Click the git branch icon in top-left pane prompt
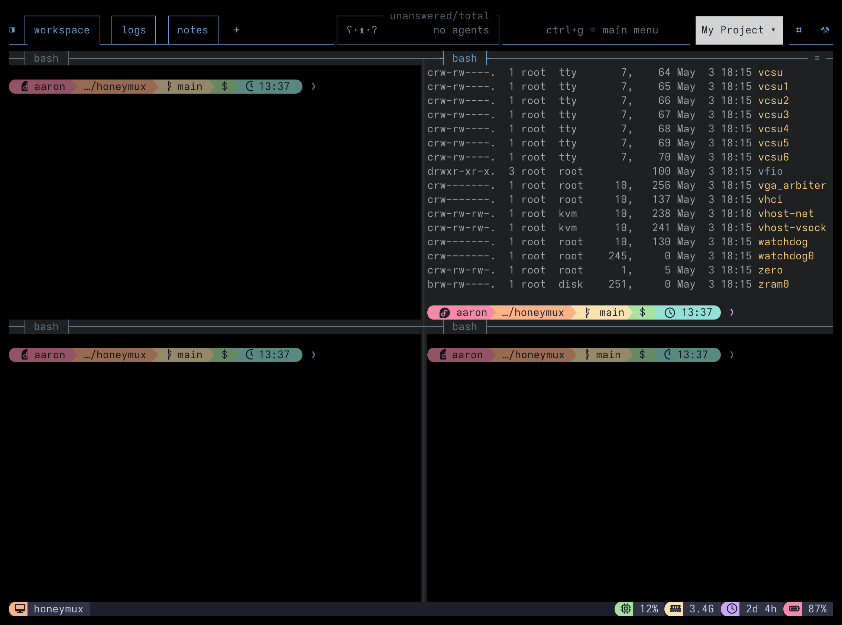This screenshot has height=625, width=842. tap(169, 87)
